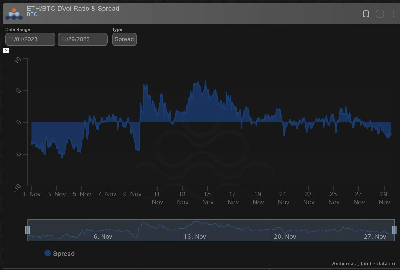400x270 pixels.
Task: Click the 27. Nov navigator marker
Action: (375, 237)
